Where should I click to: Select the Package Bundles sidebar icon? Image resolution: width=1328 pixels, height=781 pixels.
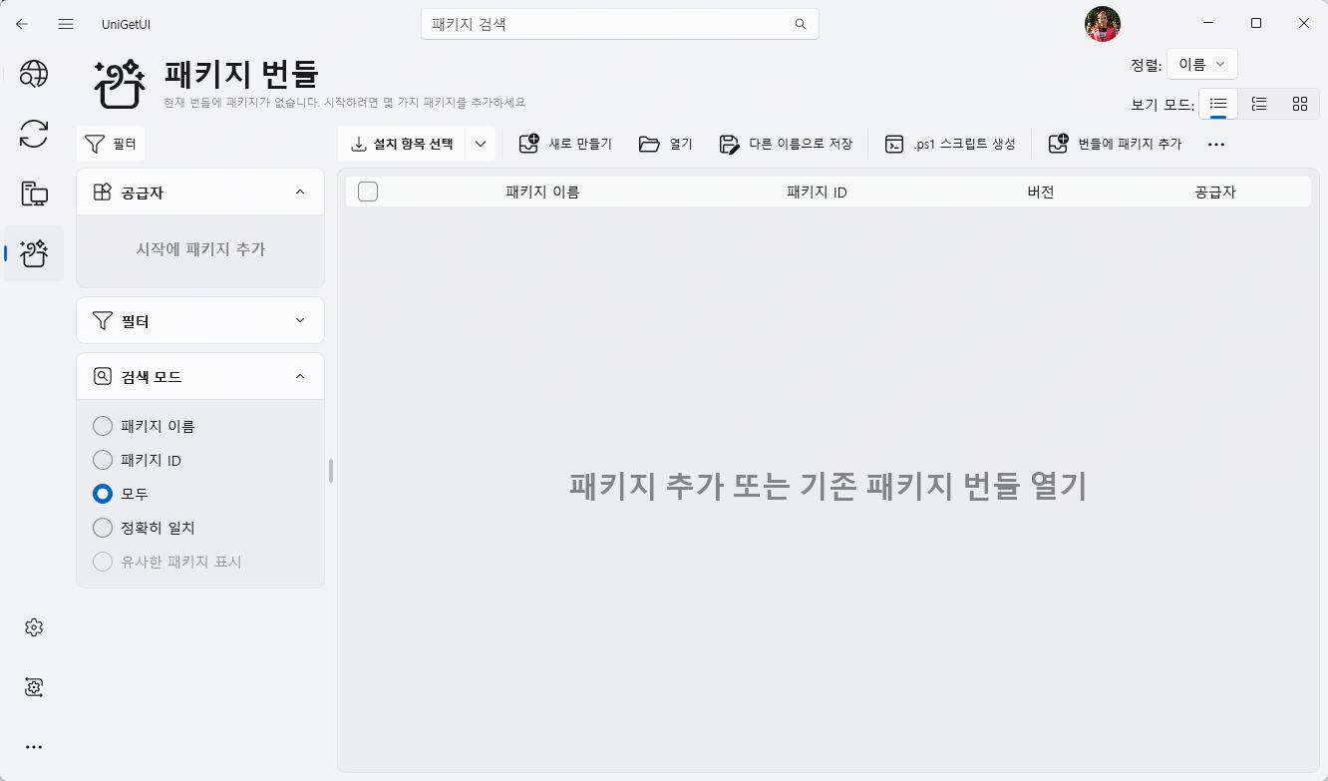coord(34,253)
